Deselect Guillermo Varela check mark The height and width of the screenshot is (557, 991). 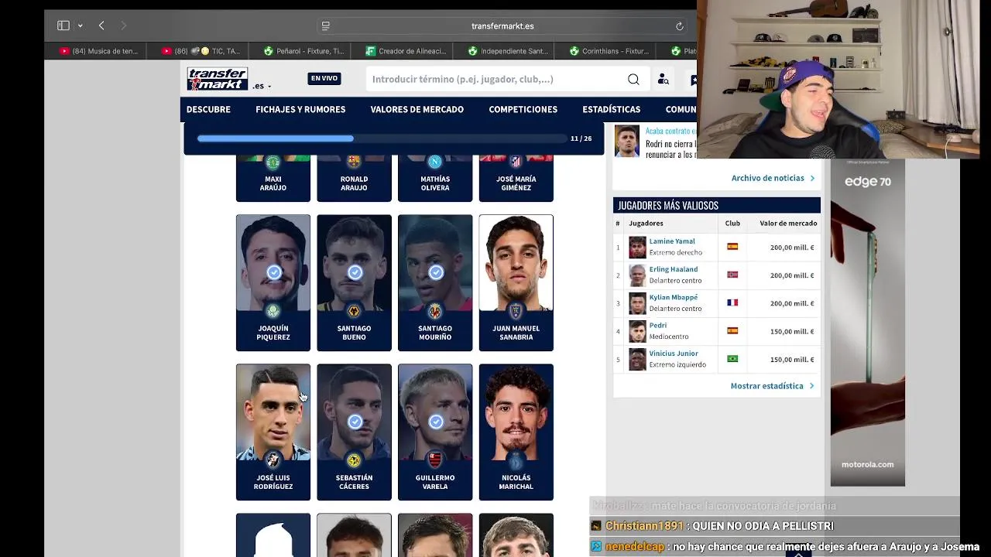click(436, 422)
